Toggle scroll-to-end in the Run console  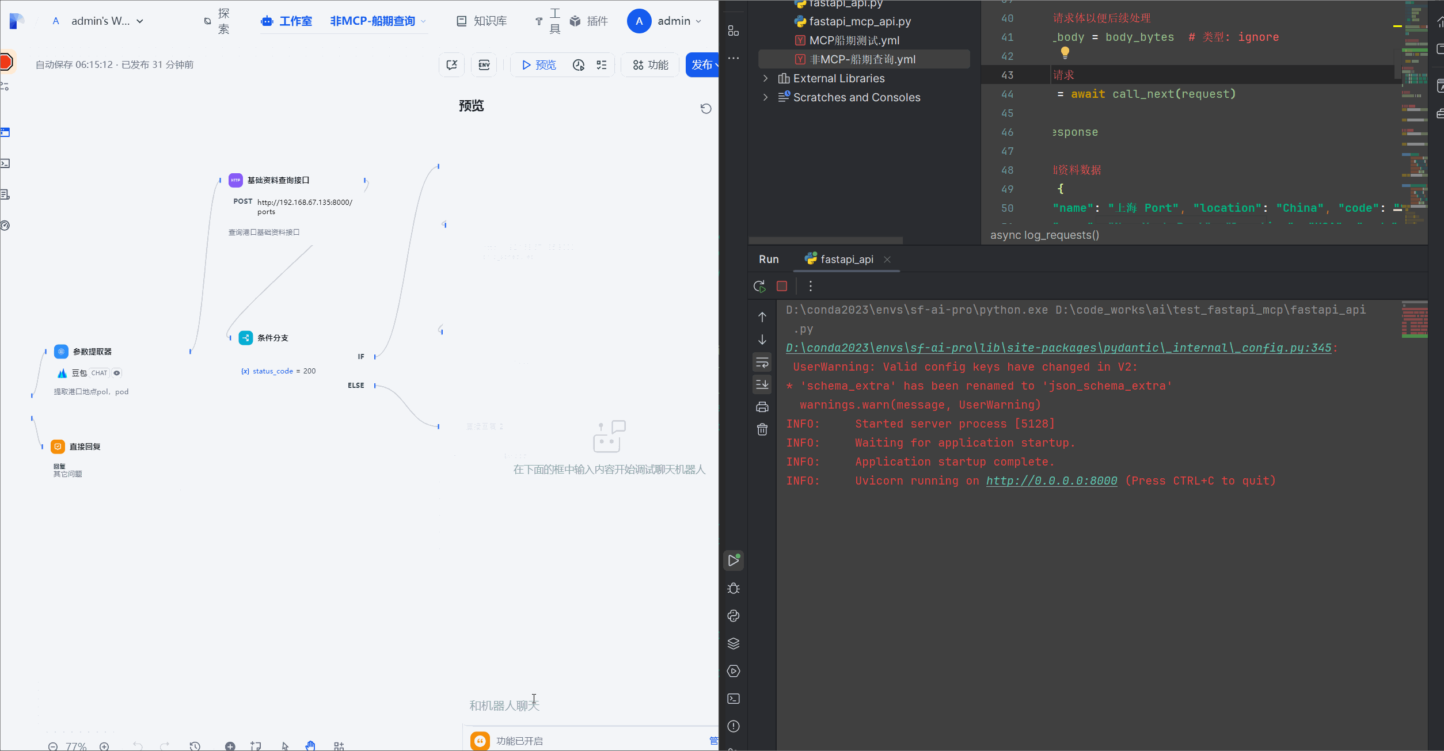coord(762,384)
